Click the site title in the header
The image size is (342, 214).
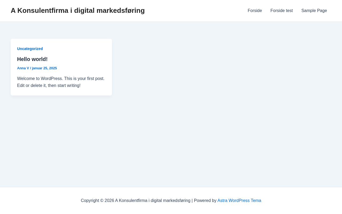point(77,10)
